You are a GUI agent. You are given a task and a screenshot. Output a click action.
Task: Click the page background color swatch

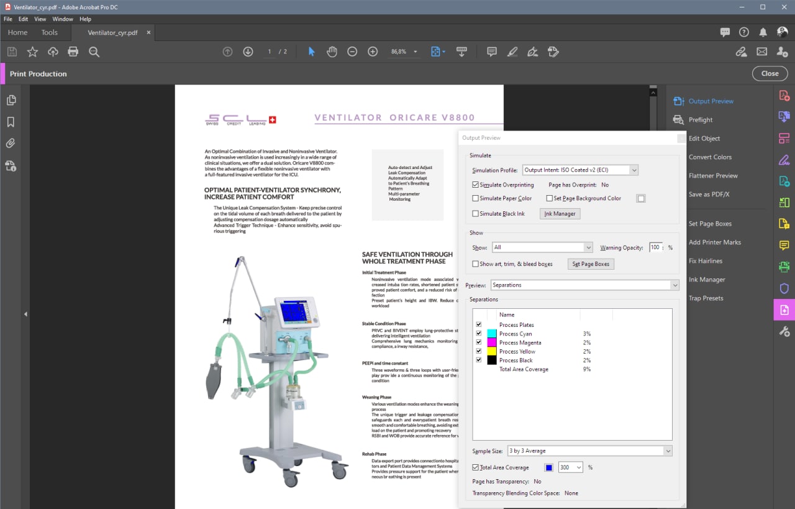point(641,199)
